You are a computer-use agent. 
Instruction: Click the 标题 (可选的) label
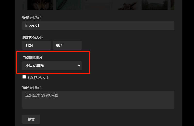[32, 18]
